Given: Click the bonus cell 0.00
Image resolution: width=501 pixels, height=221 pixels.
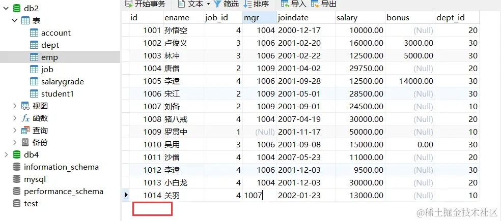Looking at the screenshot, I should point(410,144).
